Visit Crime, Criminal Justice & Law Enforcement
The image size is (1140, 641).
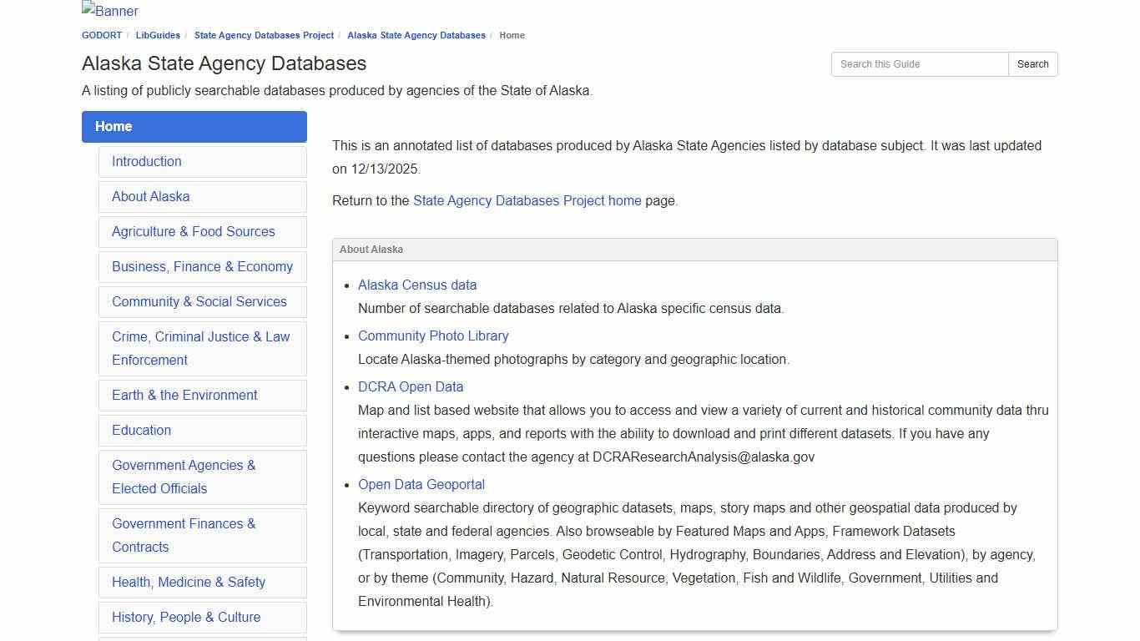pyautogui.click(x=201, y=348)
